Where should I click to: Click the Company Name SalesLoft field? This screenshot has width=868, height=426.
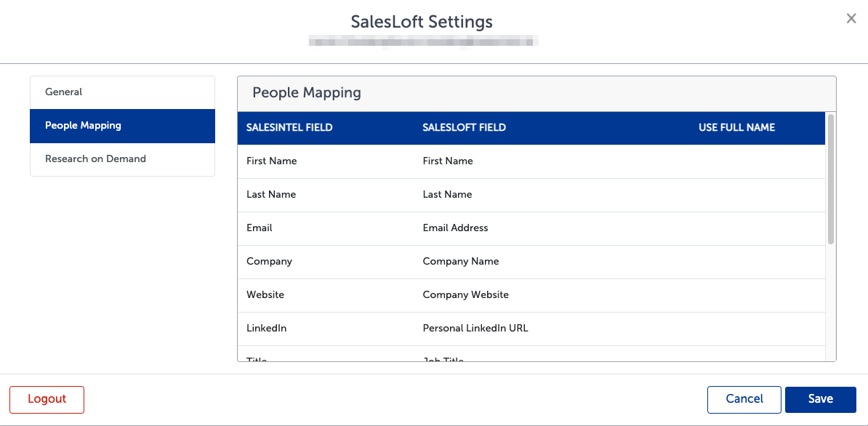(x=461, y=261)
